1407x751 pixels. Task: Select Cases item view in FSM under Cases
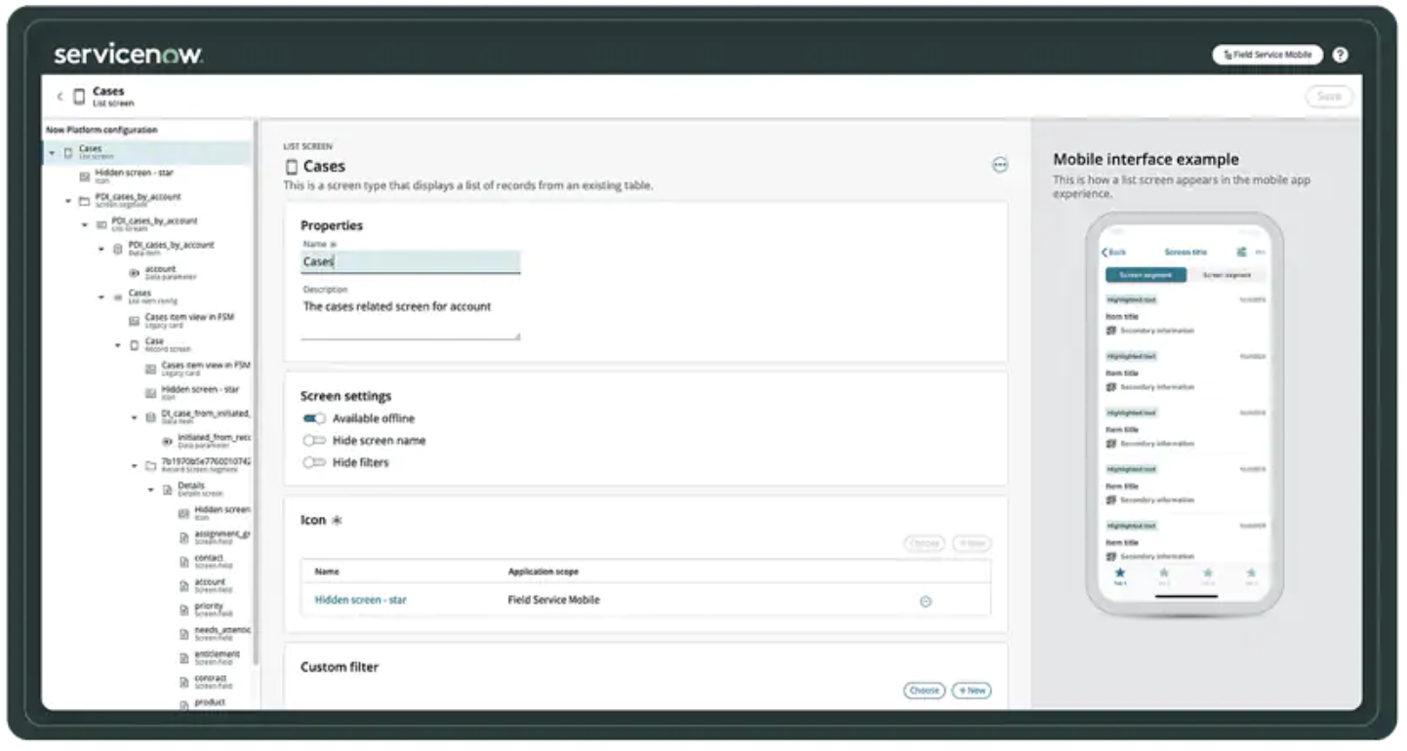188,320
